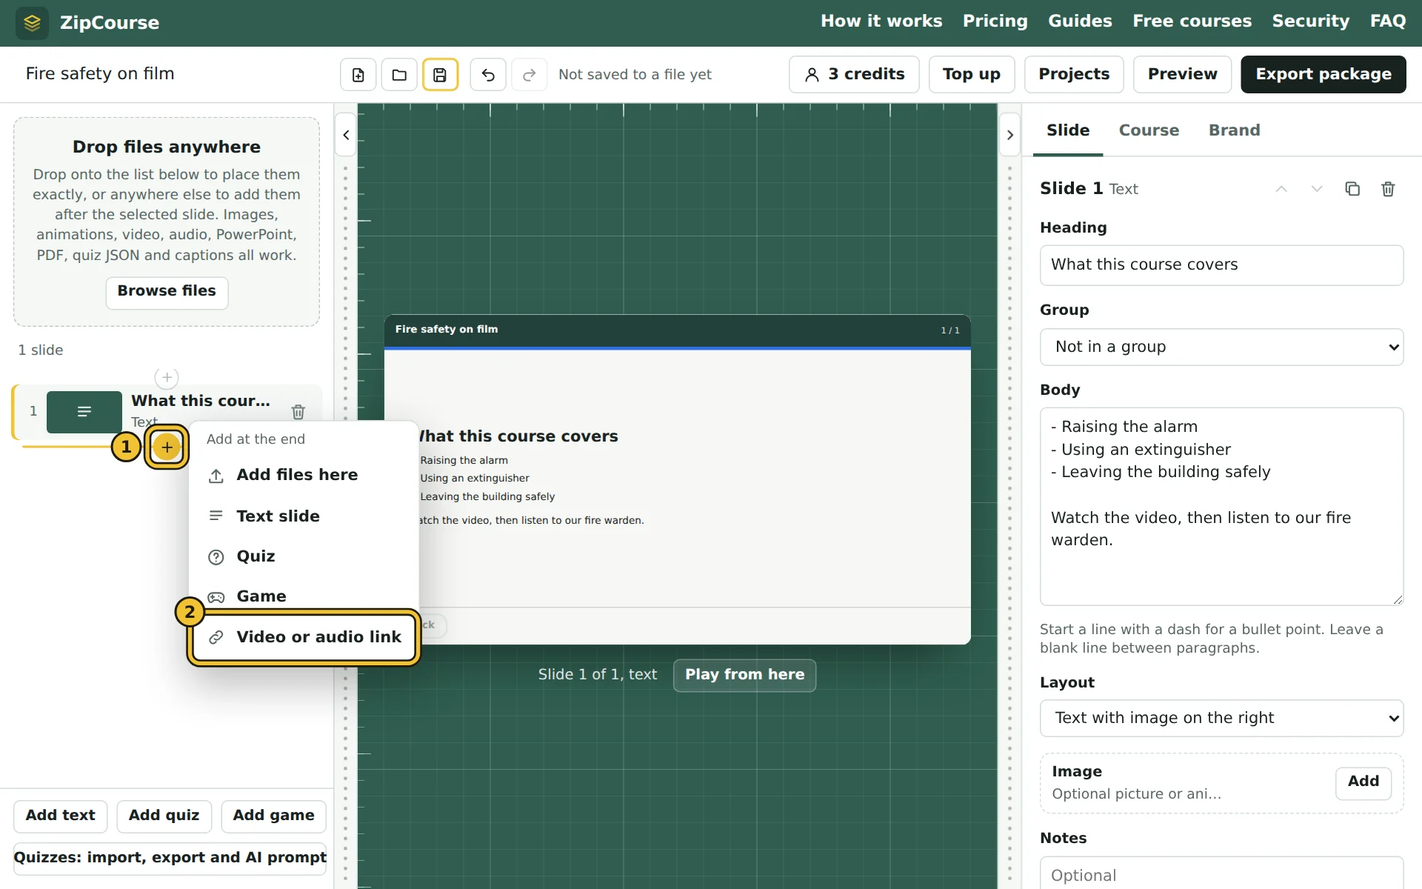Click the Notes optional field
This screenshot has width=1422, height=889.
(1222, 874)
